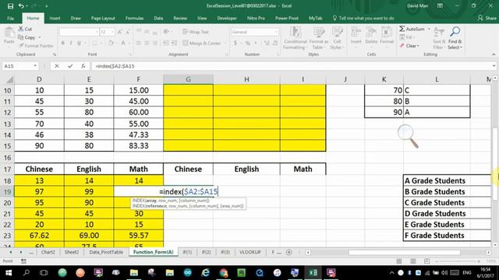Open the General number format dropdown
The image size is (499, 280).
(276, 32)
